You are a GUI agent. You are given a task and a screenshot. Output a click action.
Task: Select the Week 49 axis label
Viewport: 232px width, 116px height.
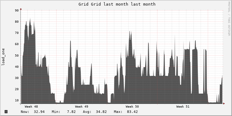click(81, 107)
